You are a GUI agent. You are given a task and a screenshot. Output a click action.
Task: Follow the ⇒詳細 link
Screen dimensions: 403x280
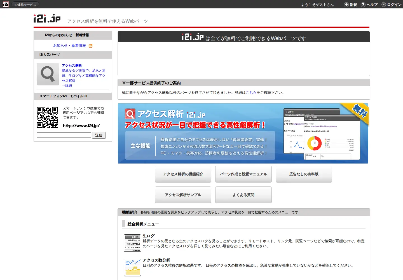click(67, 86)
